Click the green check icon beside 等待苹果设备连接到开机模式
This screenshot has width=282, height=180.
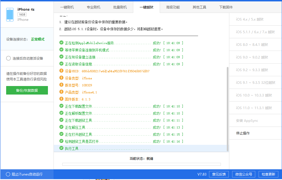61,49
